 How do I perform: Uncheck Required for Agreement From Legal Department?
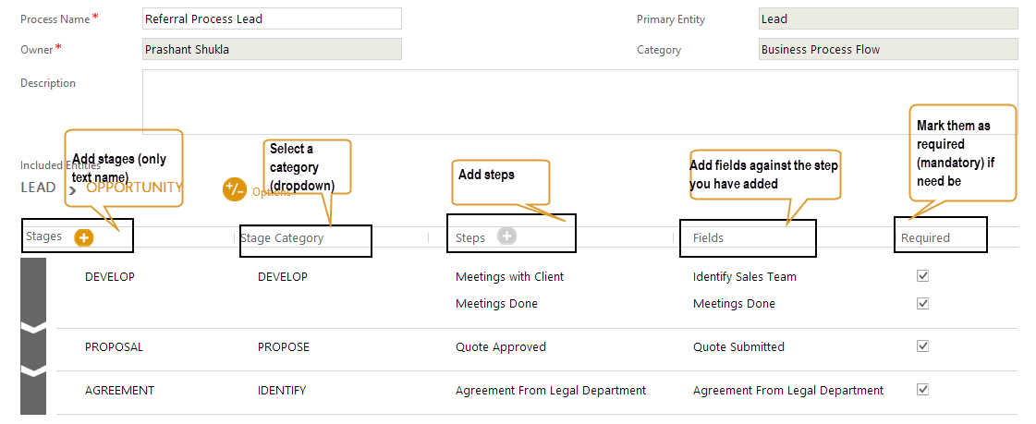point(921,389)
